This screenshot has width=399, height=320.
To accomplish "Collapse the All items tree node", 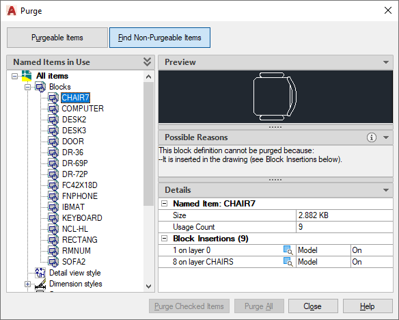I will pyautogui.click(x=15, y=76).
